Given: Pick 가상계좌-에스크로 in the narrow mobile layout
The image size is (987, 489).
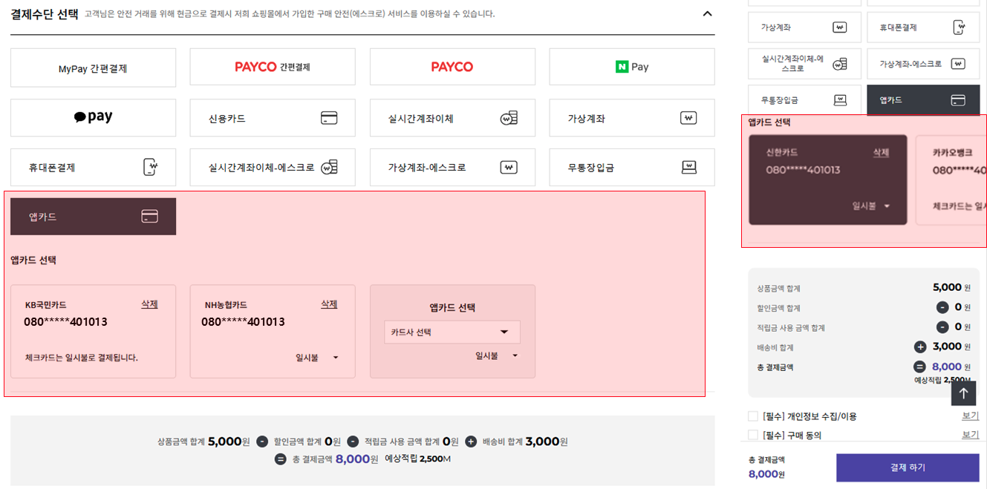Looking at the screenshot, I should pyautogui.click(x=923, y=64).
